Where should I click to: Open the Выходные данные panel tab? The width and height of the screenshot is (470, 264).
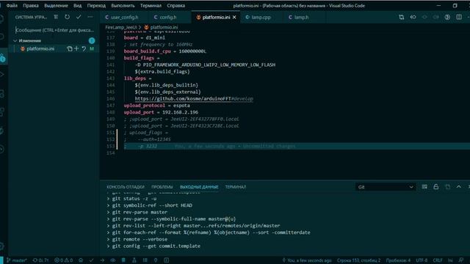tap(199, 187)
